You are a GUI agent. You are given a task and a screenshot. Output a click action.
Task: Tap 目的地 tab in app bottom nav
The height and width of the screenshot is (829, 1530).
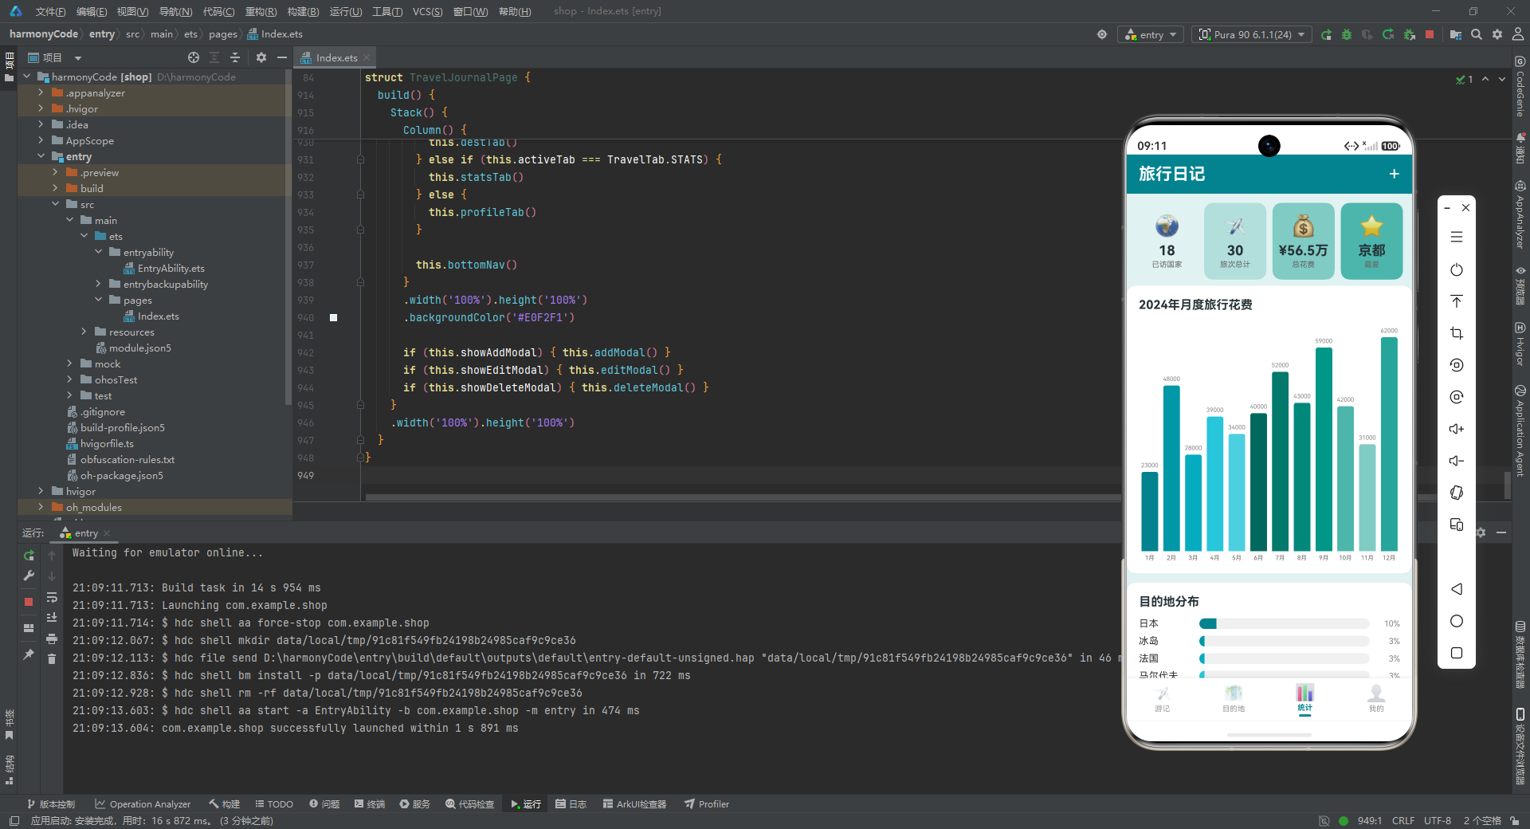pos(1234,697)
